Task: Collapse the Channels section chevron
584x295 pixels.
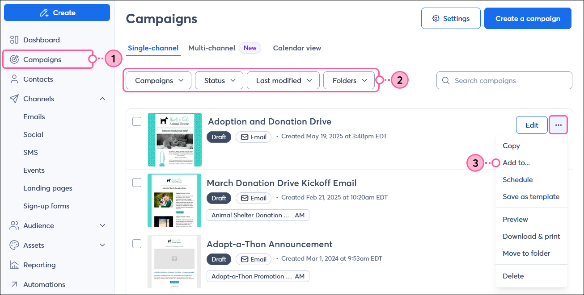Action: point(102,99)
